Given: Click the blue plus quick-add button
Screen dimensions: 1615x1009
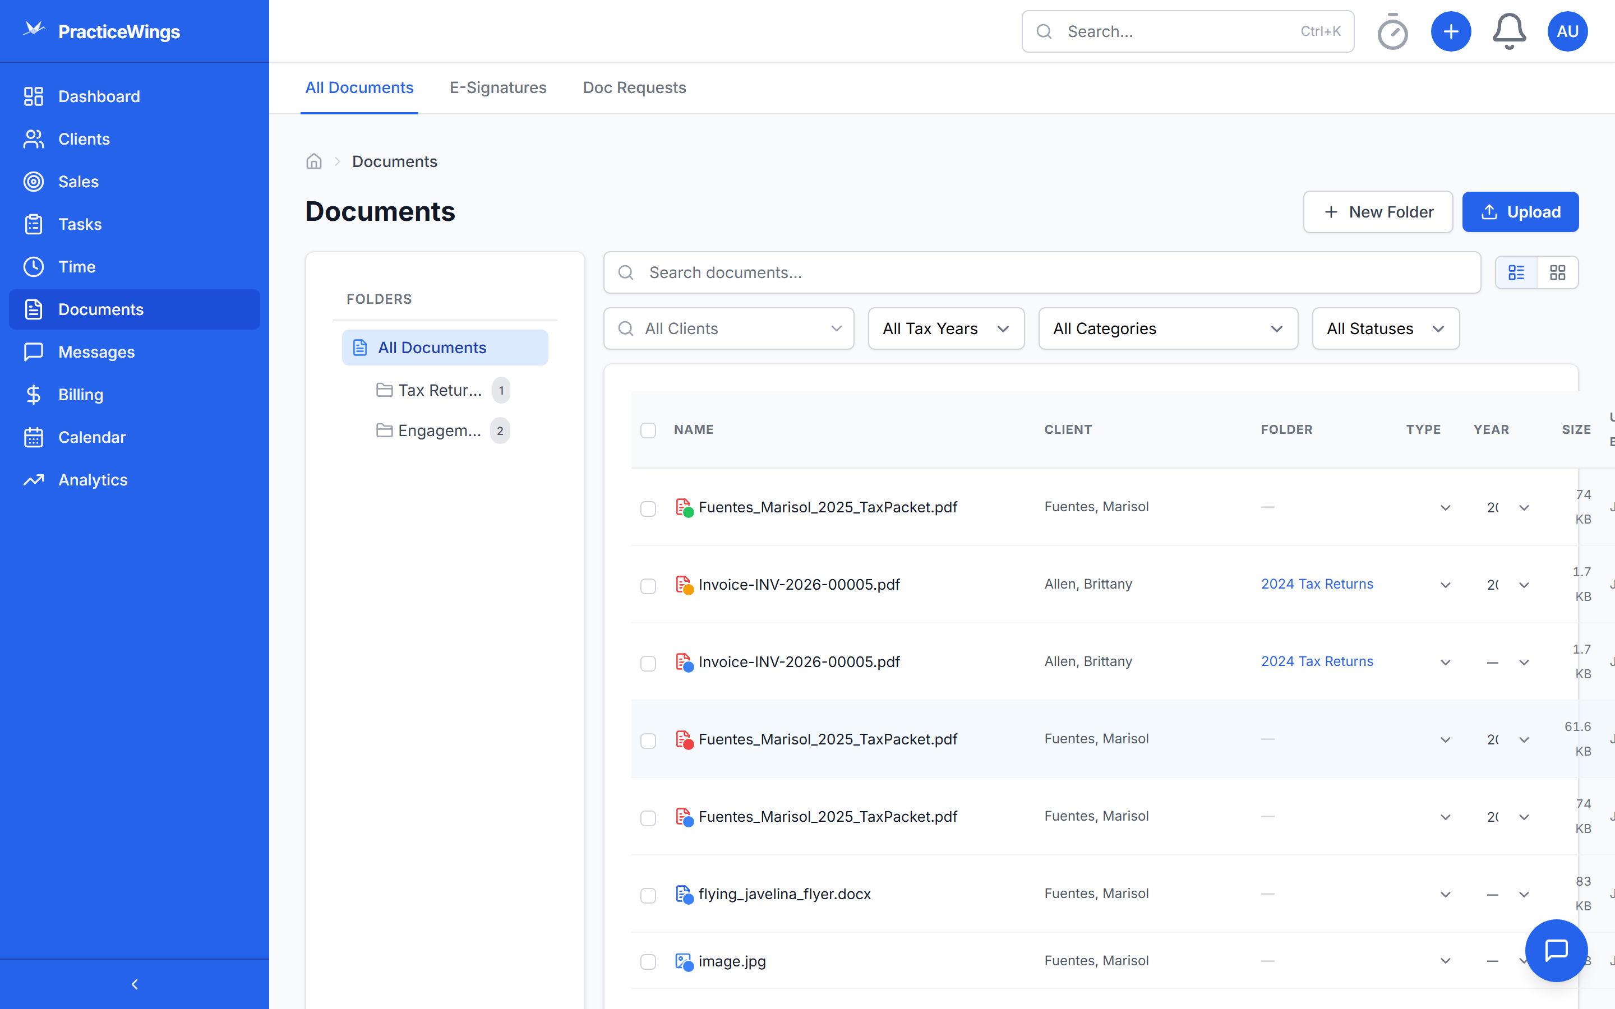Looking at the screenshot, I should [x=1451, y=31].
